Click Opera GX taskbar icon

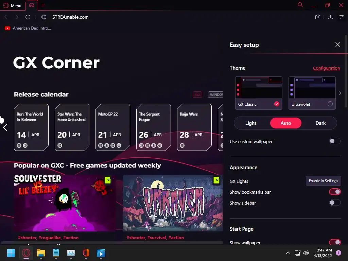click(26, 253)
